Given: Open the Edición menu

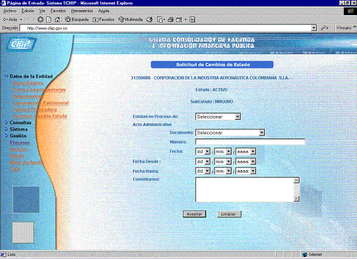Looking at the screenshot, I should tap(28, 11).
